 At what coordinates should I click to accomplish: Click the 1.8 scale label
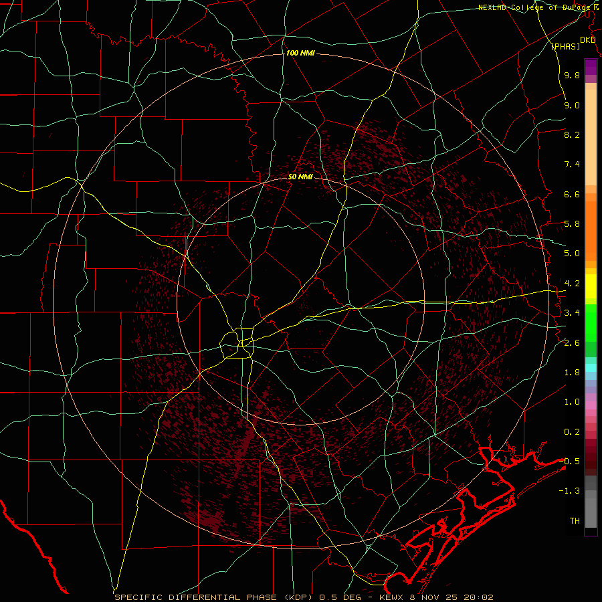(572, 373)
